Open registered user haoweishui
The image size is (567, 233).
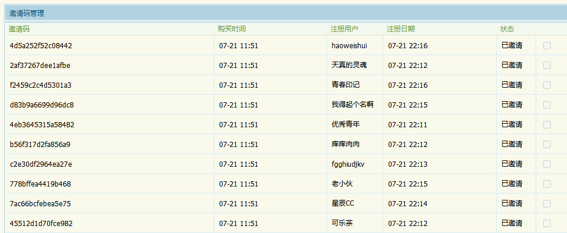(x=349, y=46)
